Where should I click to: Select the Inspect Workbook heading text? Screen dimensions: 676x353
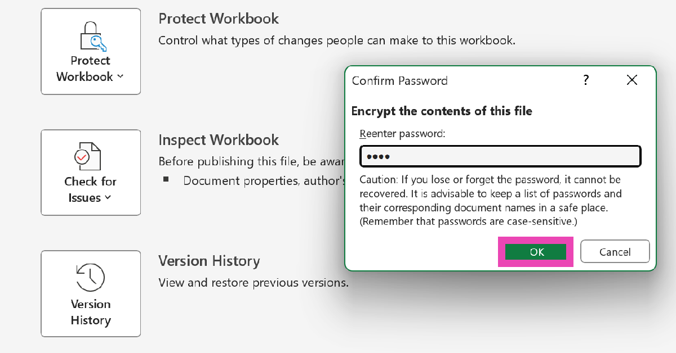pyautogui.click(x=219, y=139)
